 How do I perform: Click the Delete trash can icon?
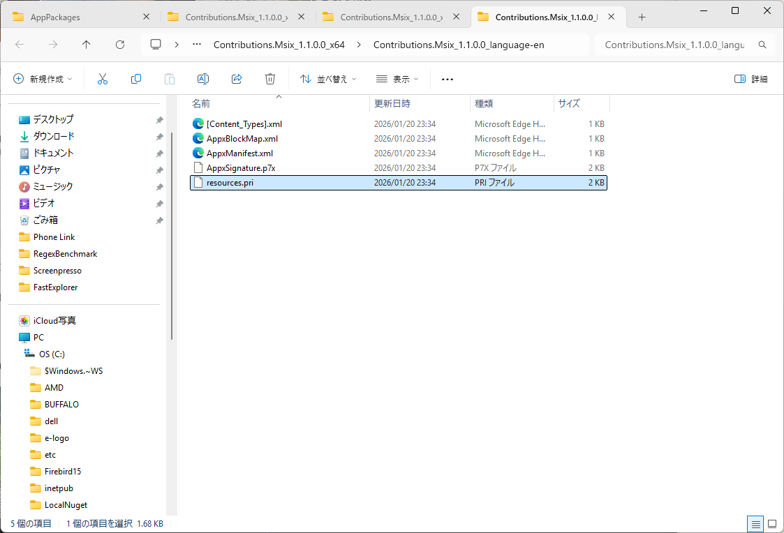[x=270, y=79]
